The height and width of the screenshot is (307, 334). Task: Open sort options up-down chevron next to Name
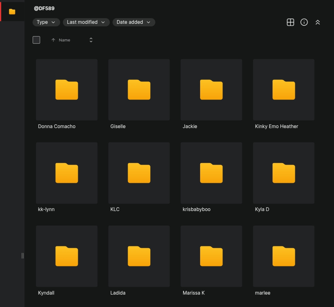pyautogui.click(x=91, y=40)
